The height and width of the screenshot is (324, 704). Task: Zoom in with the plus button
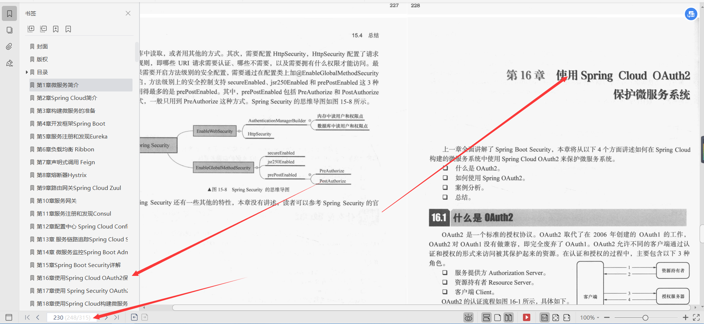pyautogui.click(x=685, y=317)
